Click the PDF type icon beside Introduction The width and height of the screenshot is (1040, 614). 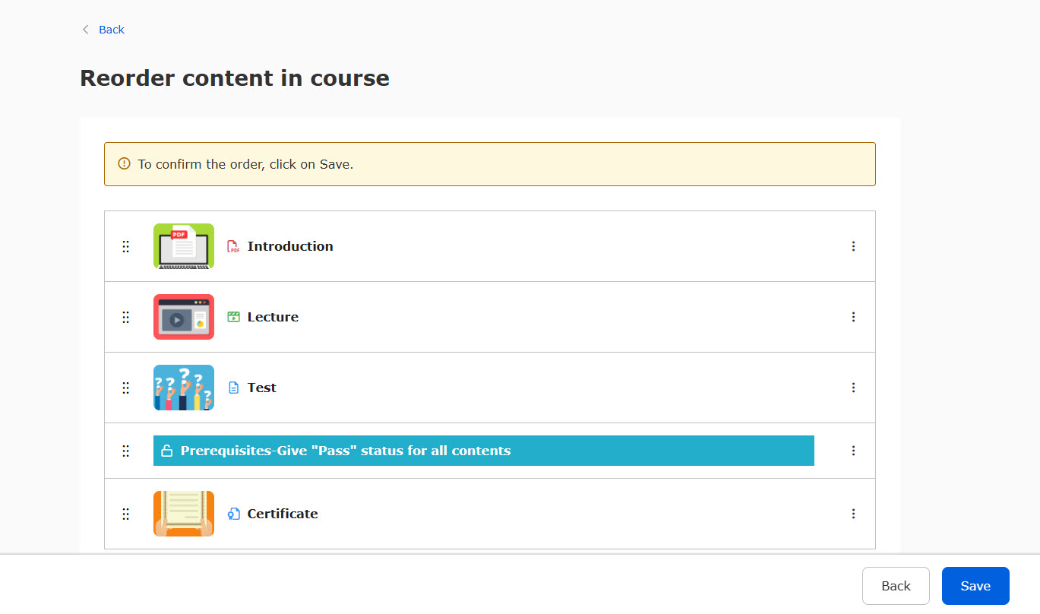234,246
